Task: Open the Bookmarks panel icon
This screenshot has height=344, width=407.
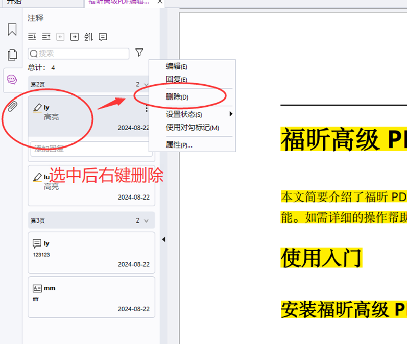Action: (12, 29)
